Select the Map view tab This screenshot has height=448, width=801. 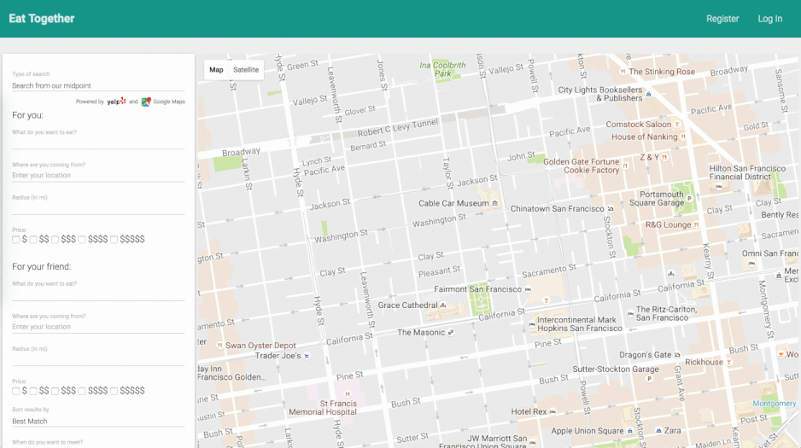coord(216,70)
